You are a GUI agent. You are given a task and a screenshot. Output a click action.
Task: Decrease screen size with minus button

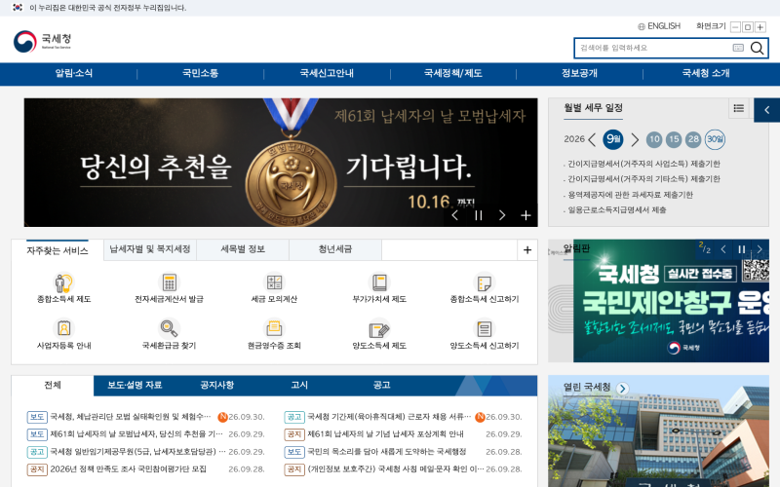[735, 27]
